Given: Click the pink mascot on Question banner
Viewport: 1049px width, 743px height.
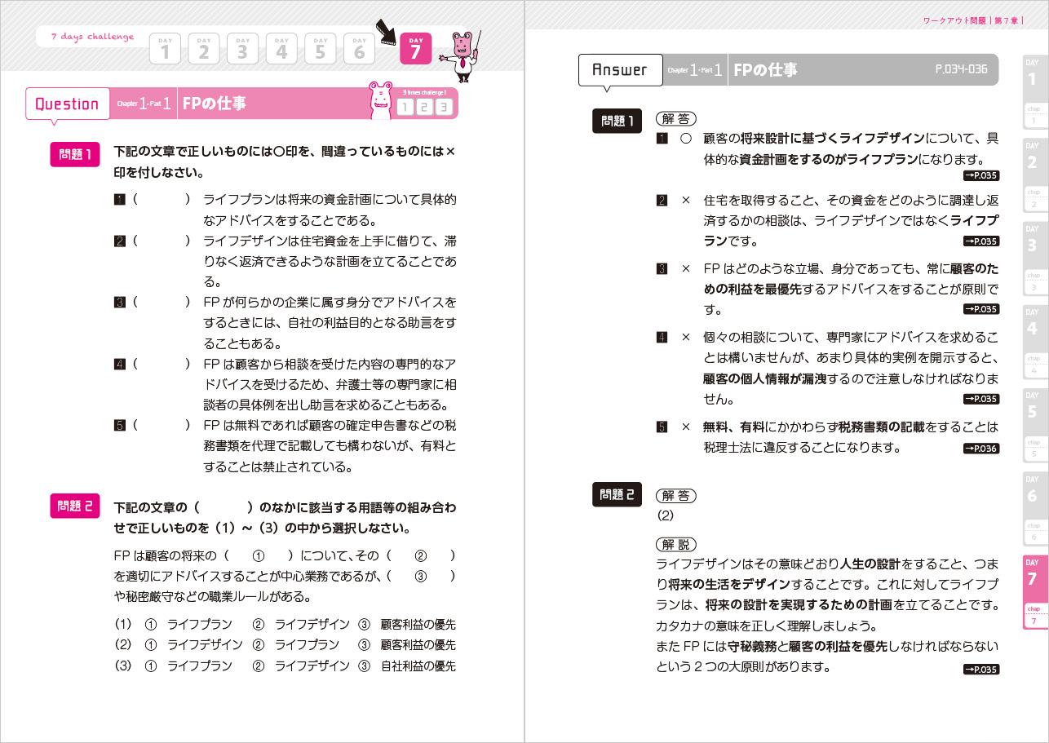Looking at the screenshot, I should (381, 100).
